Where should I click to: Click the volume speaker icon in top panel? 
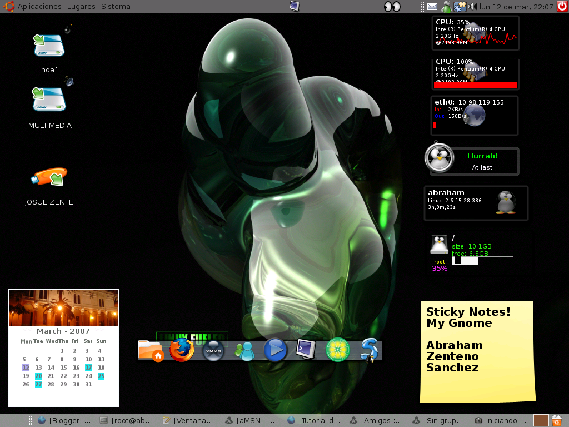(x=472, y=7)
